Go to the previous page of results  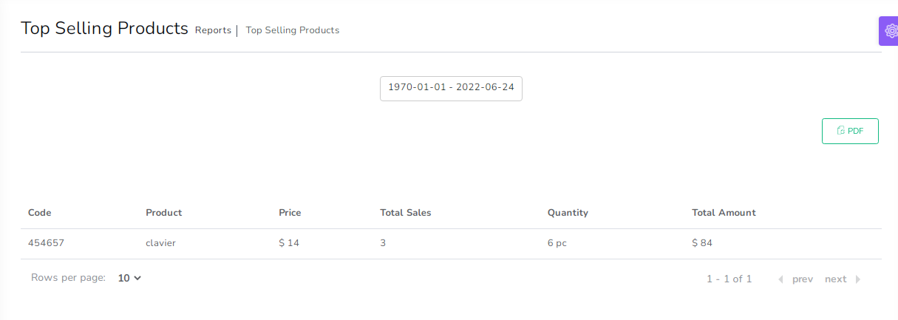pos(796,279)
